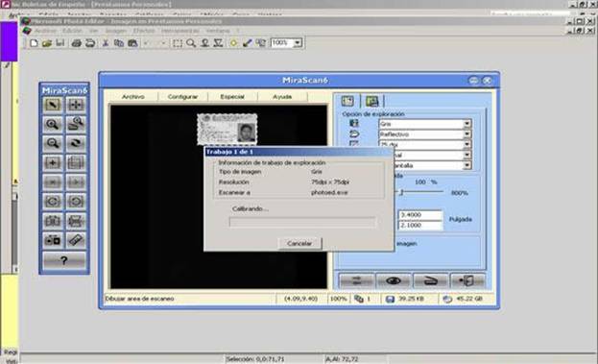Screen dimensions: 598x364
Task: Click the scanned ID card thumbnail in preview
Action: tap(227, 130)
